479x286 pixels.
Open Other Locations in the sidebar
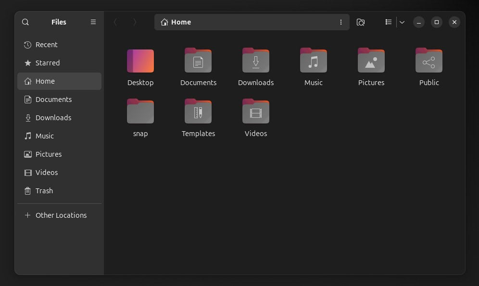[x=59, y=215]
